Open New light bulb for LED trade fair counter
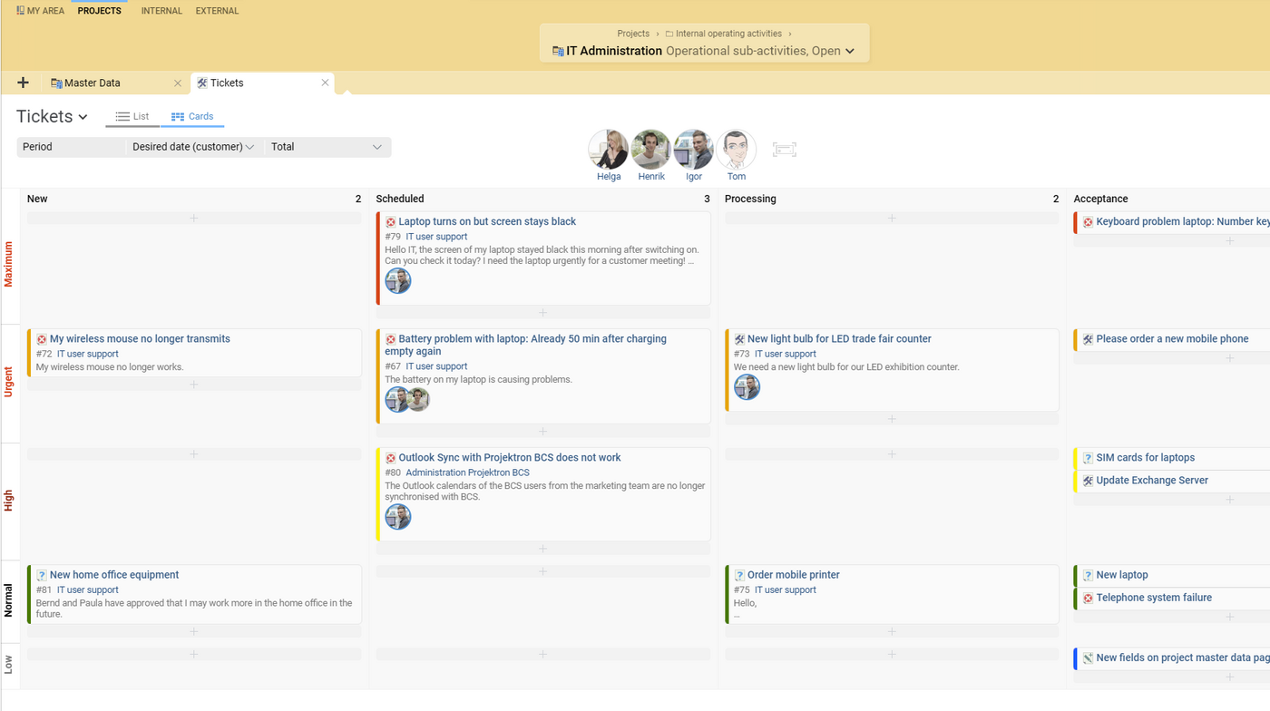Image resolution: width=1270 pixels, height=711 pixels. 839,339
